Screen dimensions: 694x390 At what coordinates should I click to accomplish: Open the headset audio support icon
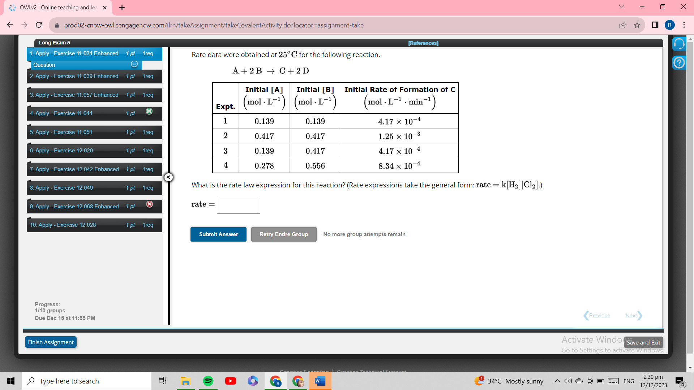click(679, 44)
